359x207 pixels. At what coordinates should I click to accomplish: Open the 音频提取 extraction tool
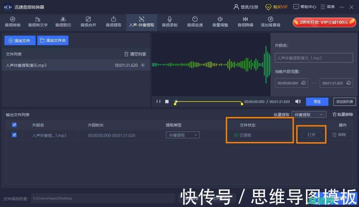click(x=113, y=22)
